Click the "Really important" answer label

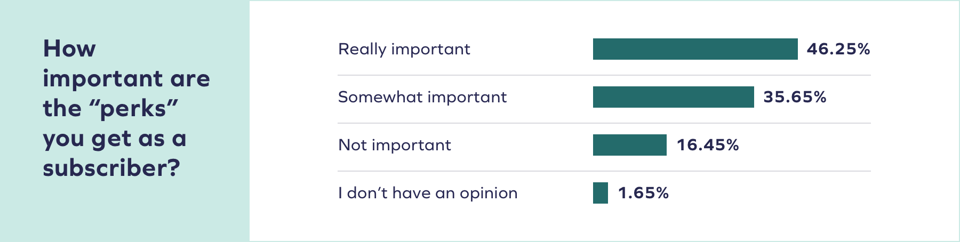point(404,49)
